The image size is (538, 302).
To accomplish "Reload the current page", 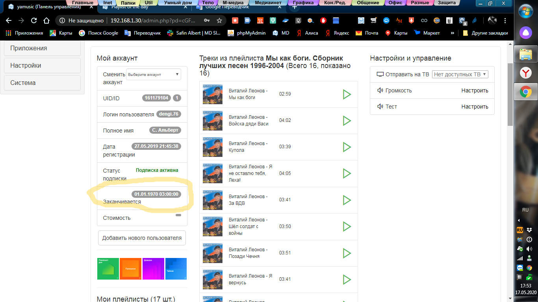I will point(34,20).
